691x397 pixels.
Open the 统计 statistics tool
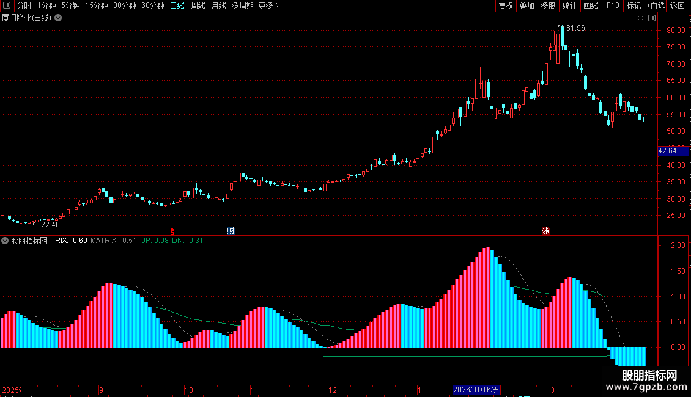pos(569,5)
